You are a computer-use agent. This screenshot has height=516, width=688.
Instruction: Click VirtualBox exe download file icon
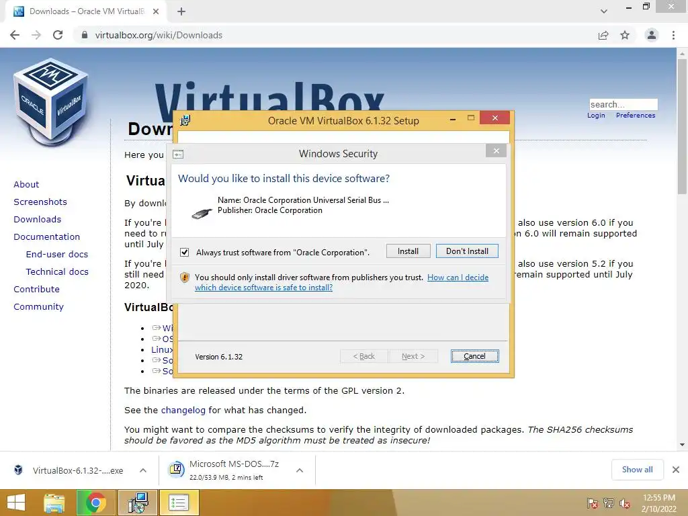[x=18, y=470]
